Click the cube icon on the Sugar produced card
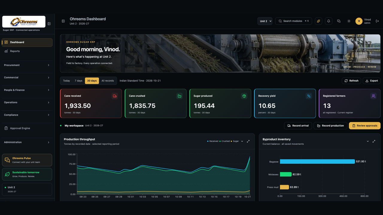The height and width of the screenshot is (215, 383). click(x=244, y=96)
